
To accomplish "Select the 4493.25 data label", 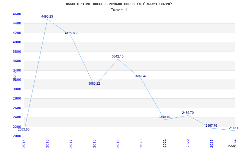I will tap(47, 16).
